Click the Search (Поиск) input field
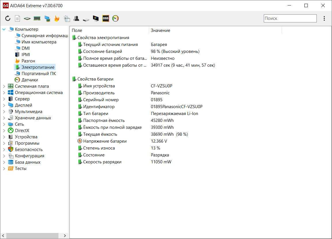The width and height of the screenshot is (332, 239). point(290,18)
